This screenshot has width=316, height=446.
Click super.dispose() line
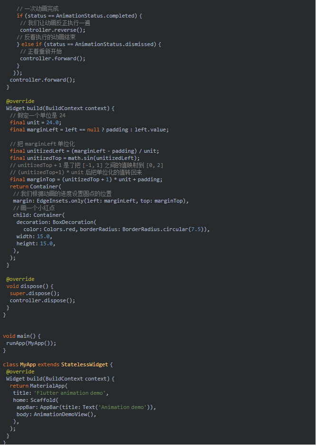tap(35, 293)
